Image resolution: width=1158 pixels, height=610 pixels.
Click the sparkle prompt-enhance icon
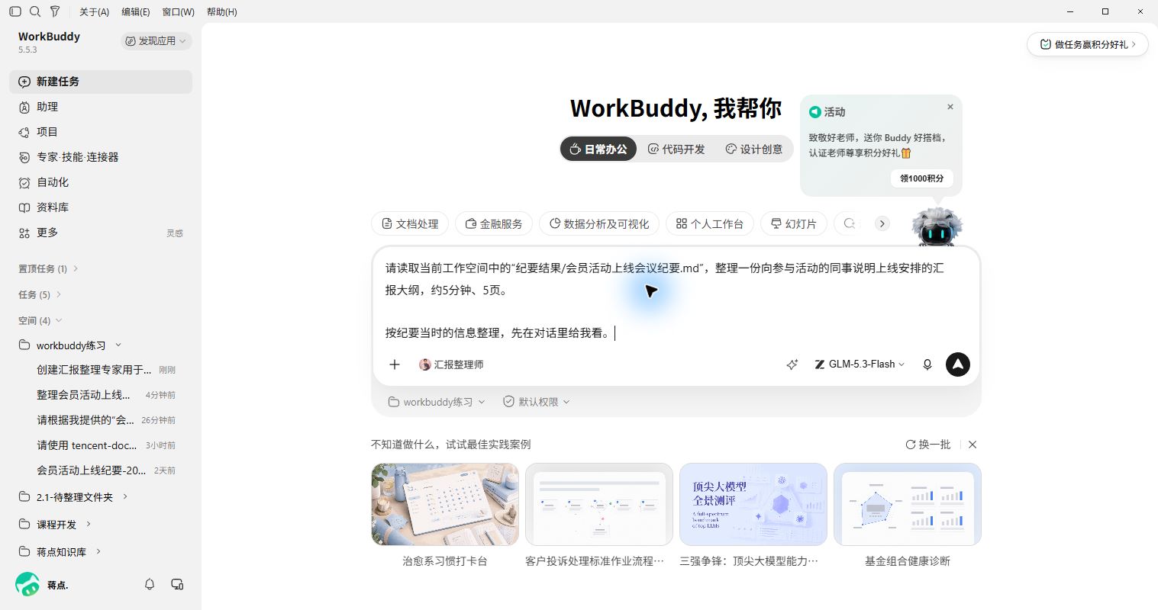pos(792,364)
